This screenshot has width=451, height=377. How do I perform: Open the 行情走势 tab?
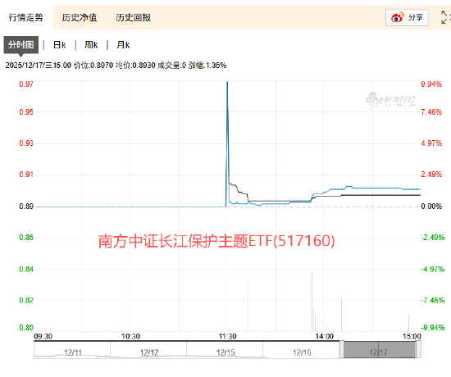(26, 17)
